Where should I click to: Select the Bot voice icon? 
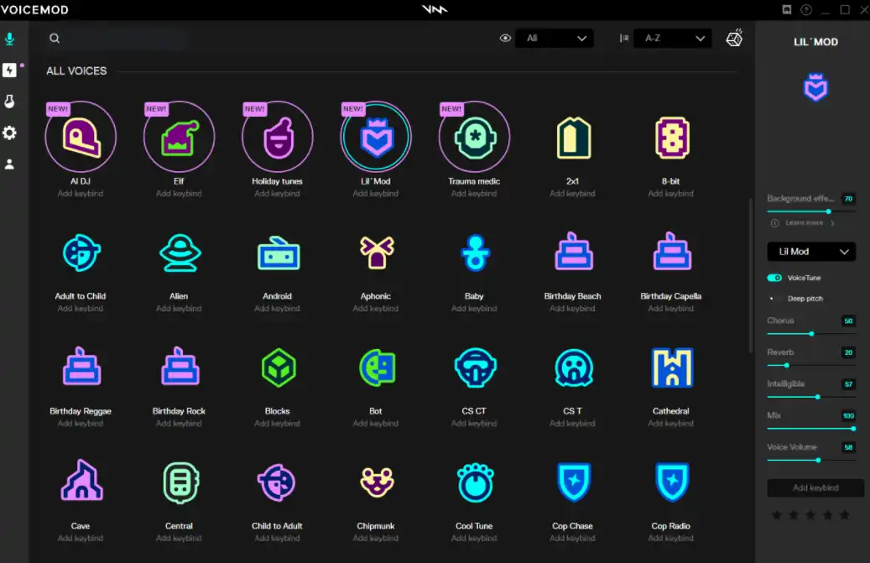point(378,368)
